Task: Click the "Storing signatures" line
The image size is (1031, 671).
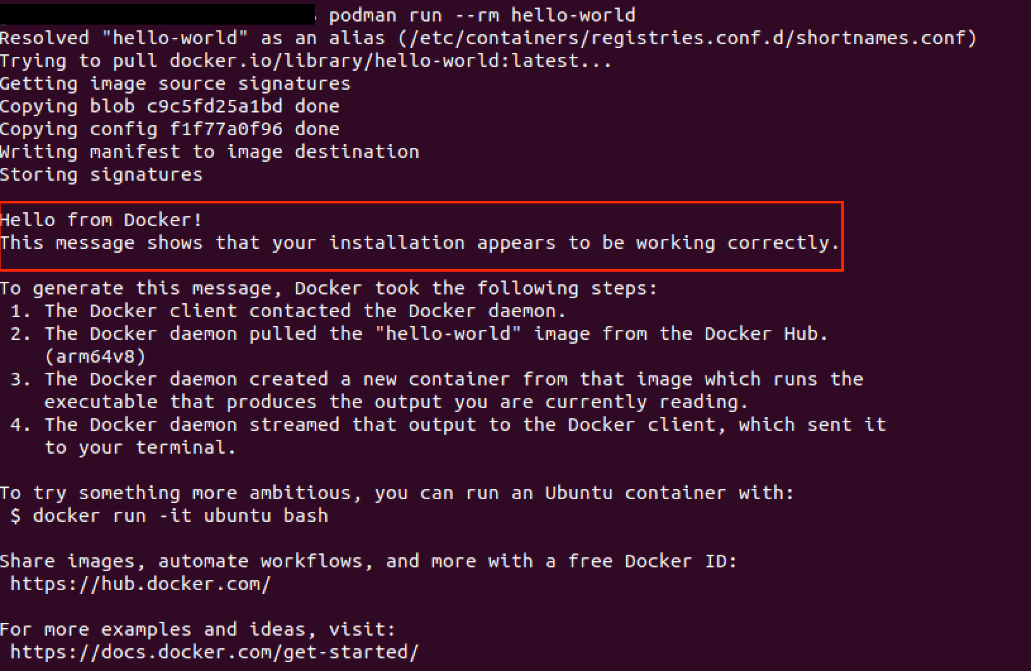Action: pyautogui.click(x=101, y=174)
